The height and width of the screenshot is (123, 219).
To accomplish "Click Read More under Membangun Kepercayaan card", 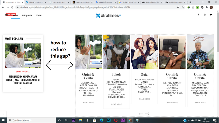I will (x=89, y=102).
